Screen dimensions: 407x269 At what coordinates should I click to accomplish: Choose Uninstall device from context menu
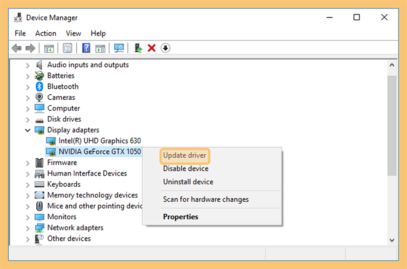(x=188, y=182)
